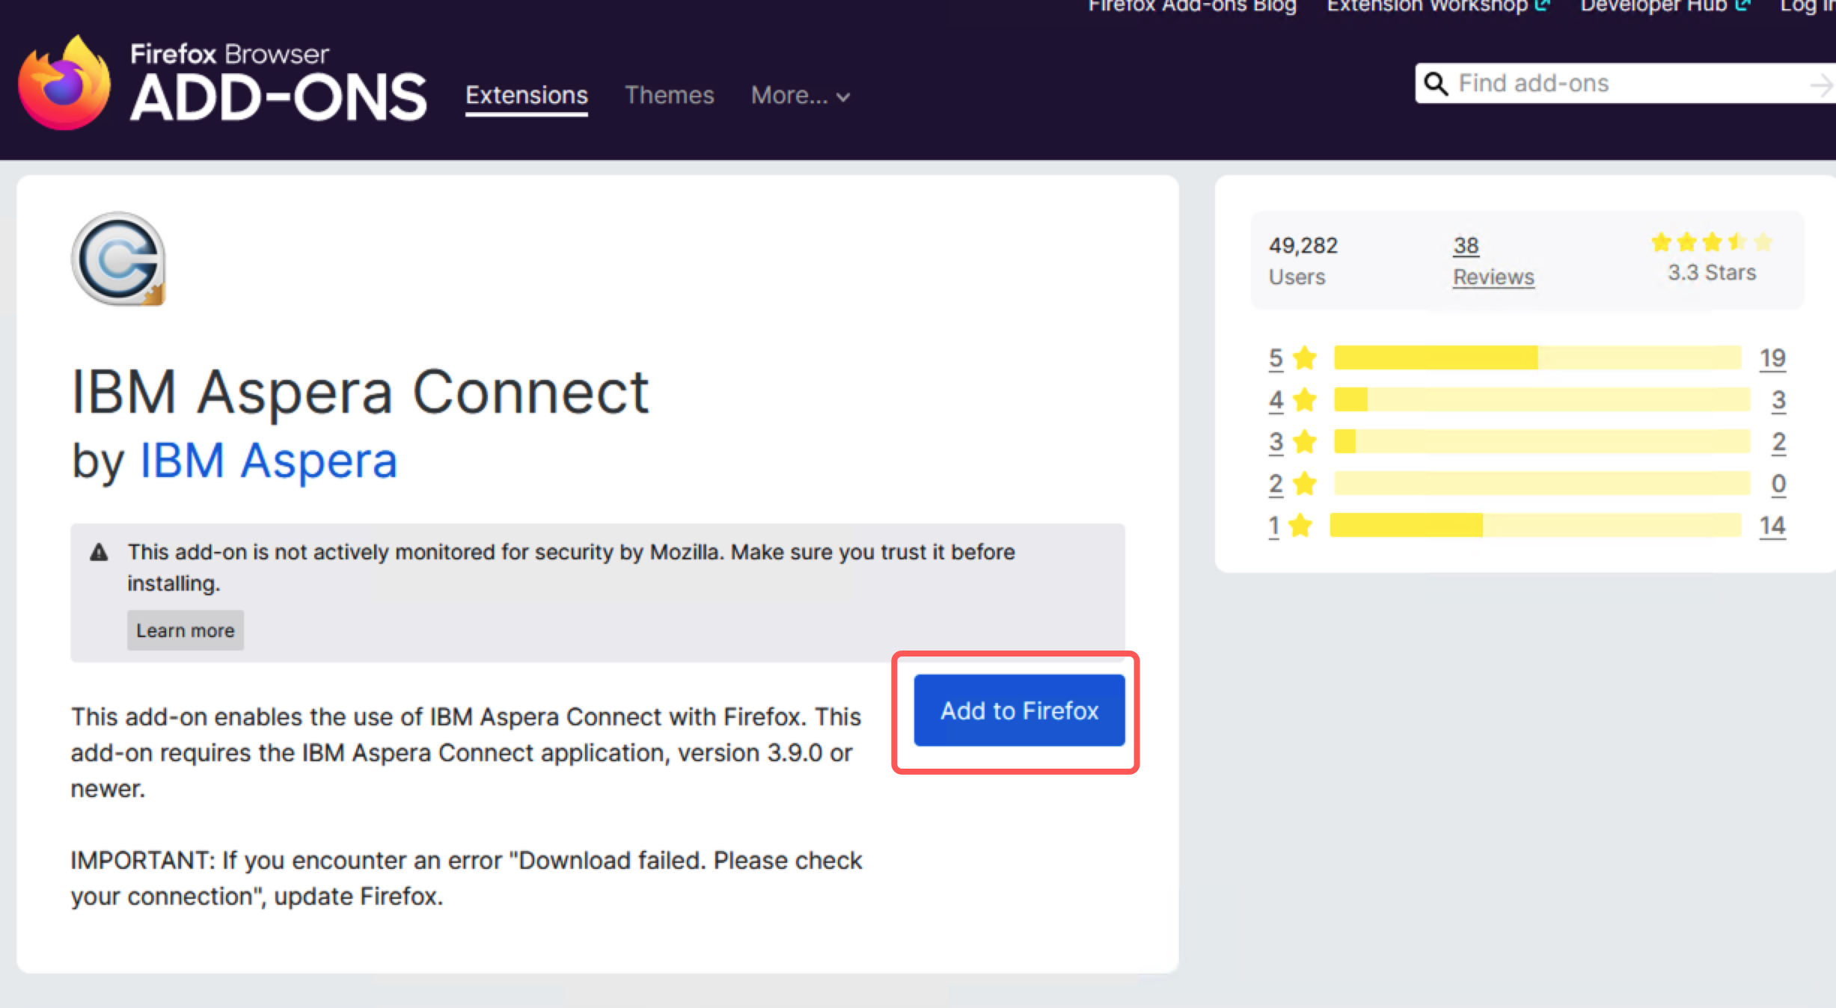This screenshot has width=1836, height=1008.
Task: Open the 19 five-star reviews count
Action: tap(1772, 358)
